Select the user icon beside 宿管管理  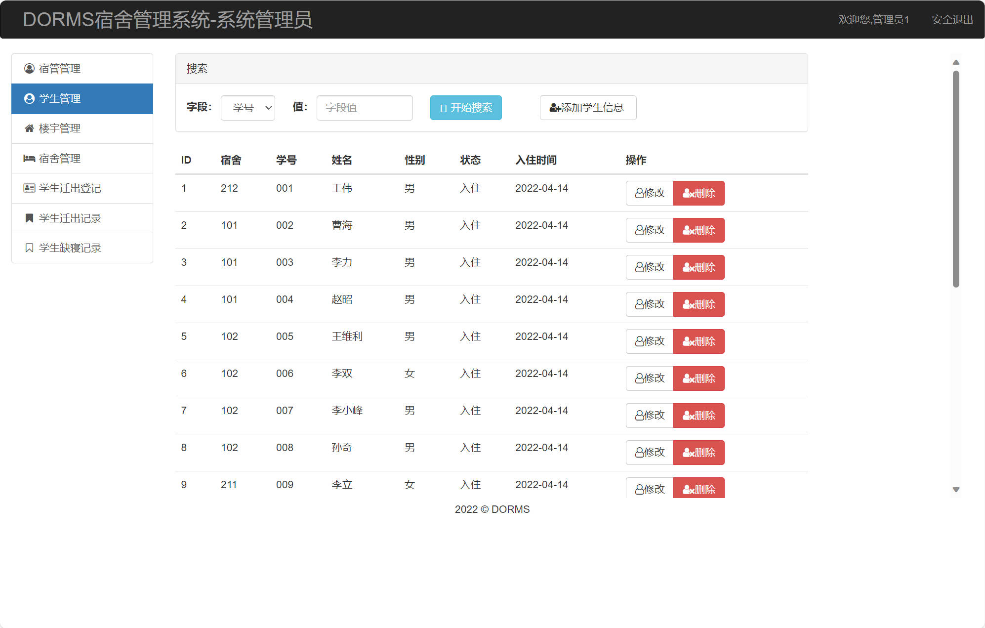click(28, 68)
